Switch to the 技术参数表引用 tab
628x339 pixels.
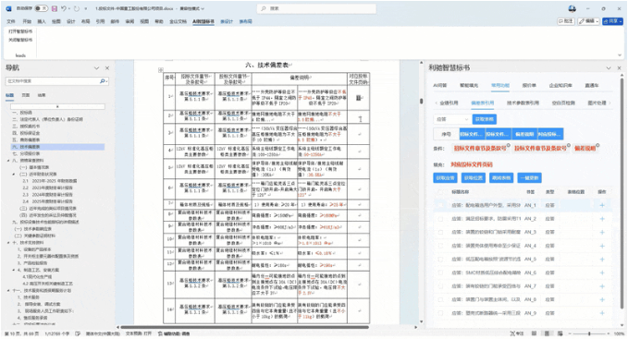[523, 103]
